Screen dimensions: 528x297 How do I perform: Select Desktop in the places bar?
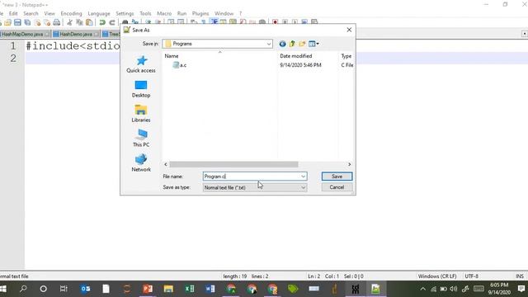141,89
